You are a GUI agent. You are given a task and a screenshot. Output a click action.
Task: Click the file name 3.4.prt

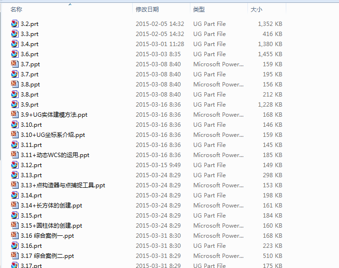point(30,44)
